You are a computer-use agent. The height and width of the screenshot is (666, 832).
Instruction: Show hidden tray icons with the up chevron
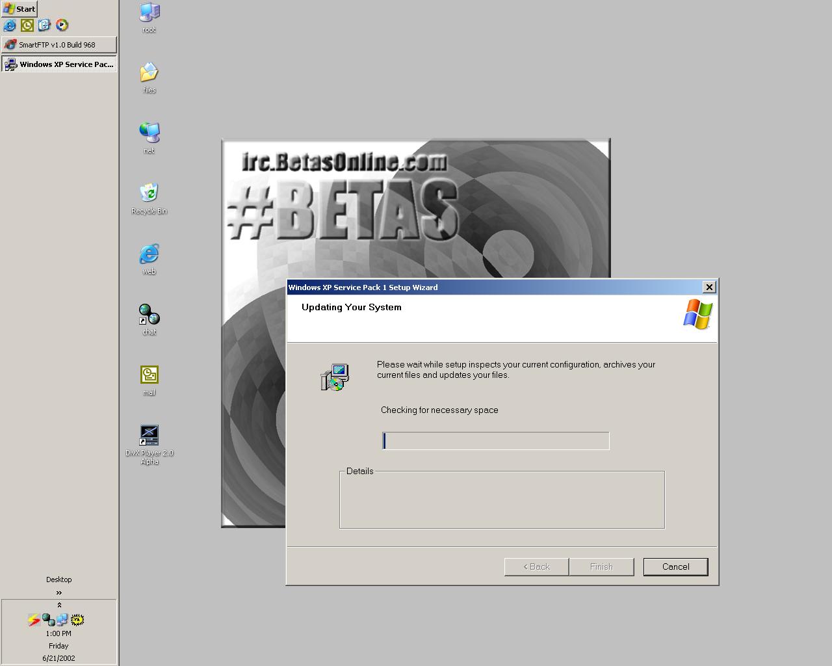tap(59, 605)
